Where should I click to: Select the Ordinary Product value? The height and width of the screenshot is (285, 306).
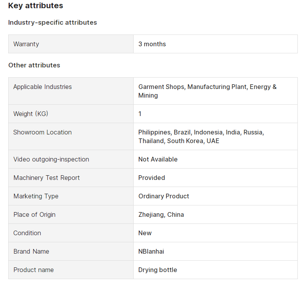pos(163,196)
